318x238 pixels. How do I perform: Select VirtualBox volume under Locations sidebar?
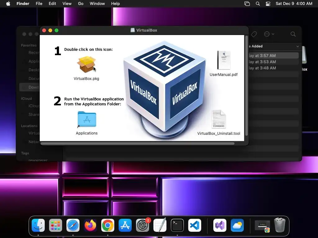[30, 133]
